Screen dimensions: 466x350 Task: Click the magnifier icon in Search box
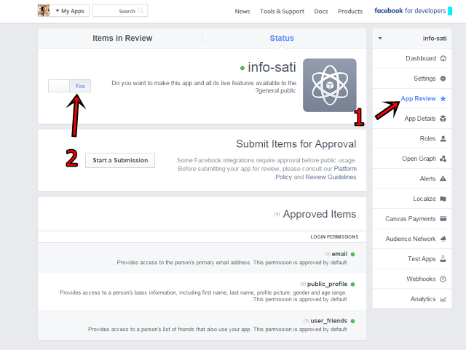[141, 11]
